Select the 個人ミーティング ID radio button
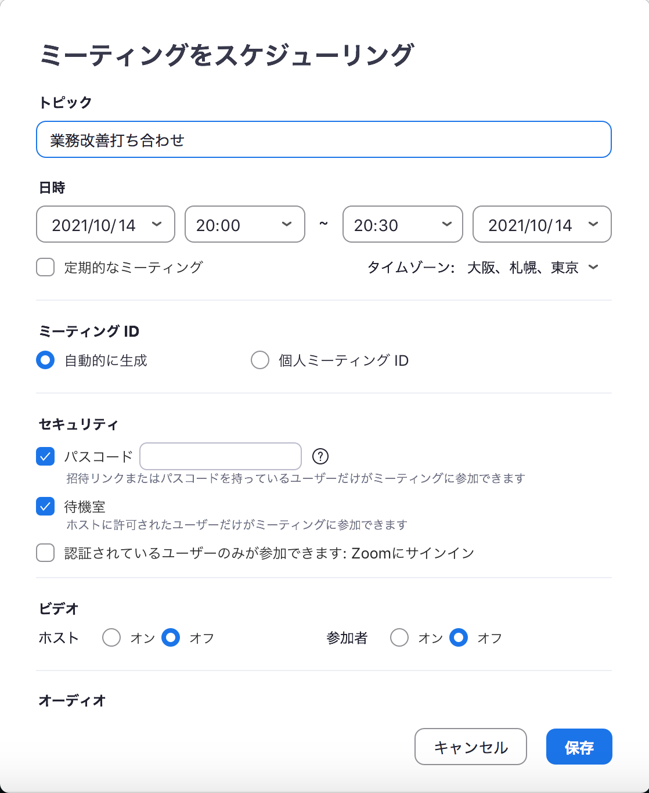The width and height of the screenshot is (649, 793). click(x=260, y=360)
